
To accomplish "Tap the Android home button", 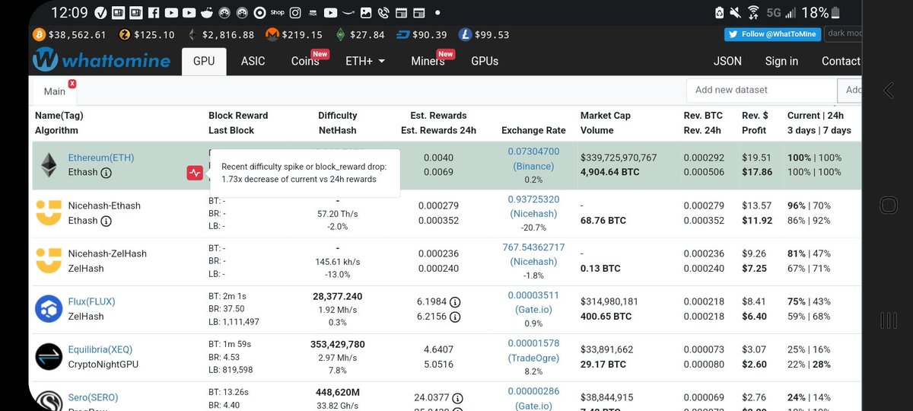I will coord(888,205).
